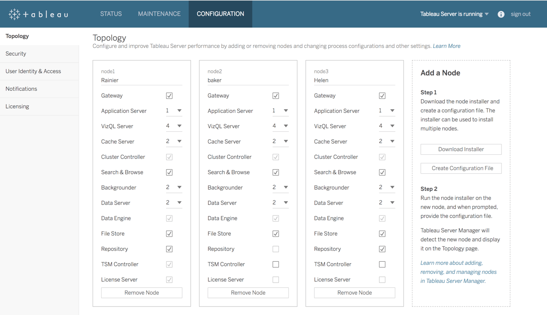Click the Tableau logo
Viewport: 547px width, 315px height.
38,14
